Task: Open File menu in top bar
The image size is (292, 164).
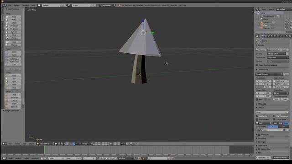Action: point(10,5)
